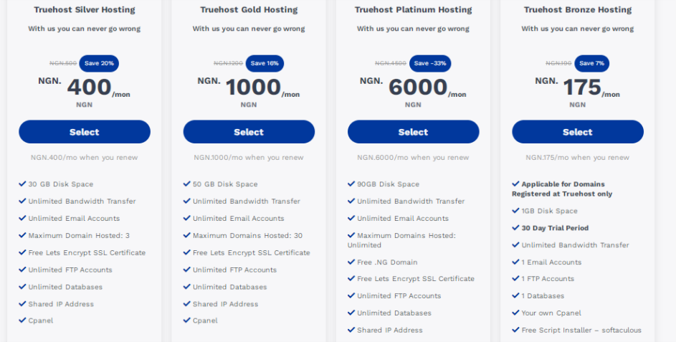Image resolution: width=676 pixels, height=342 pixels.
Task: Click the Truehost Platinum Hosting title
Action: point(413,9)
